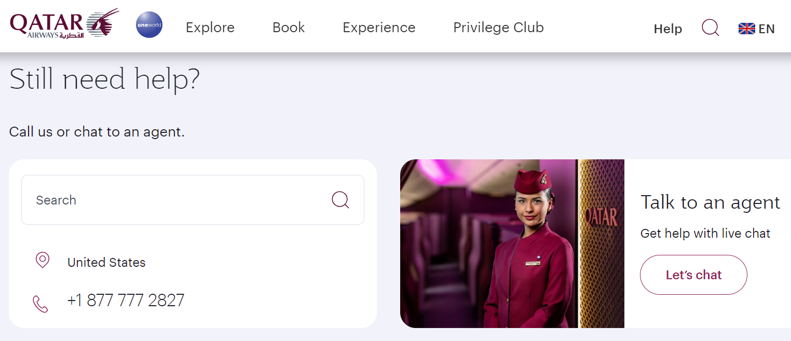Viewport: 791px width, 341px height.
Task: Select the oneworld alliance globe icon
Action: [x=149, y=24]
